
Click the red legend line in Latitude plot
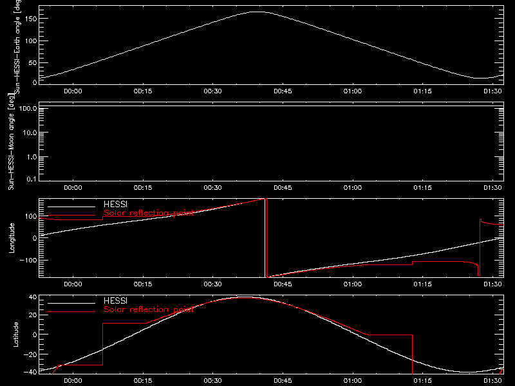[x=71, y=312]
